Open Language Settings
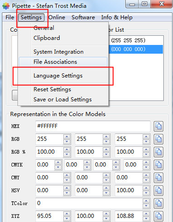Image resolution: width=173 pixels, height=222 pixels. 63,76
